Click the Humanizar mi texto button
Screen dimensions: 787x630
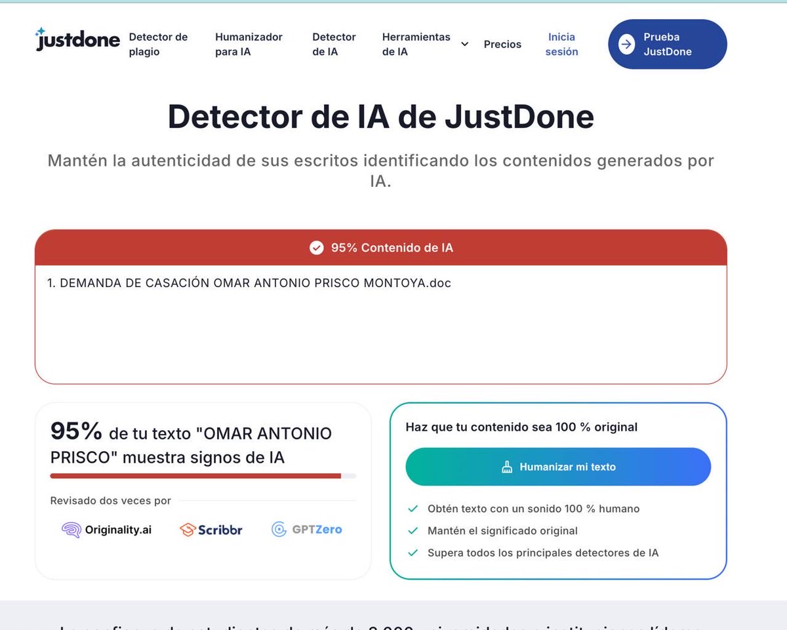click(x=557, y=466)
